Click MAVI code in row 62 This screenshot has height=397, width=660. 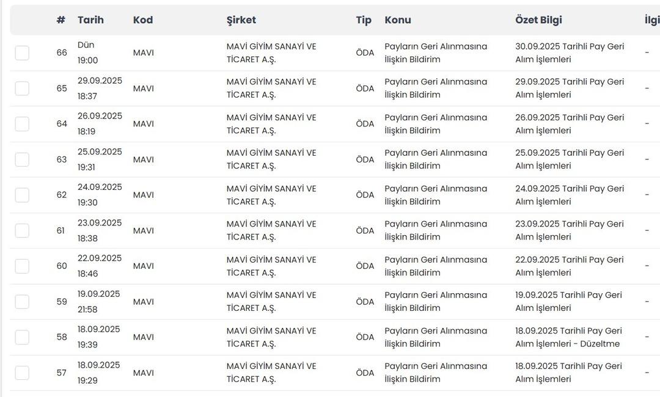[x=144, y=195]
